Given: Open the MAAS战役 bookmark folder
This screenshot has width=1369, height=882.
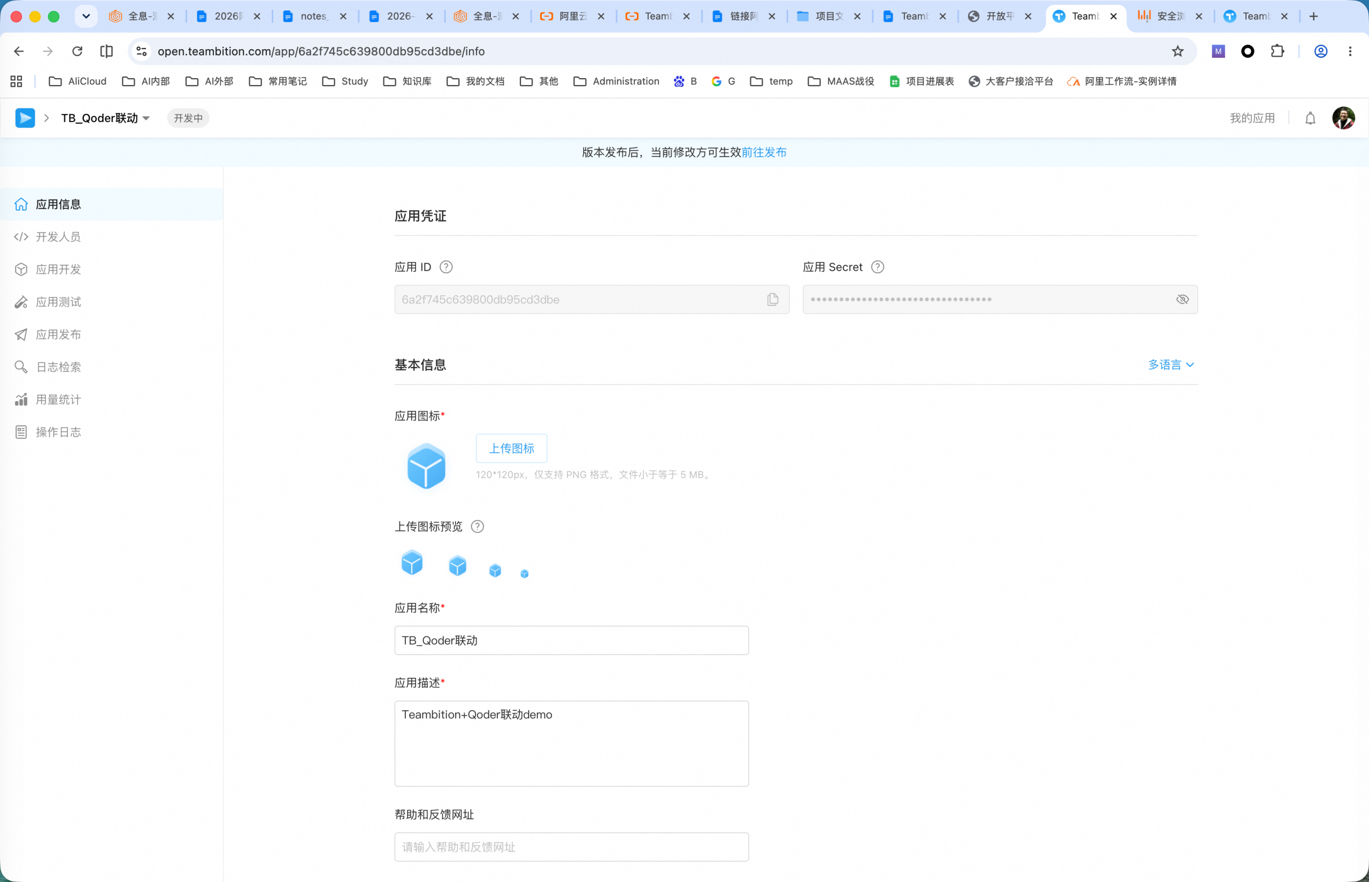Looking at the screenshot, I should pos(841,81).
